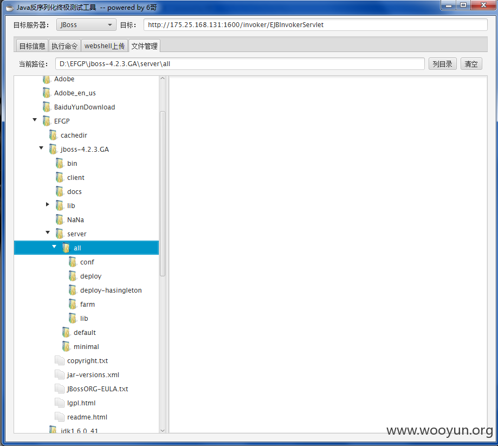Select the 'BaiduYunDownload' folder name

tap(85, 107)
